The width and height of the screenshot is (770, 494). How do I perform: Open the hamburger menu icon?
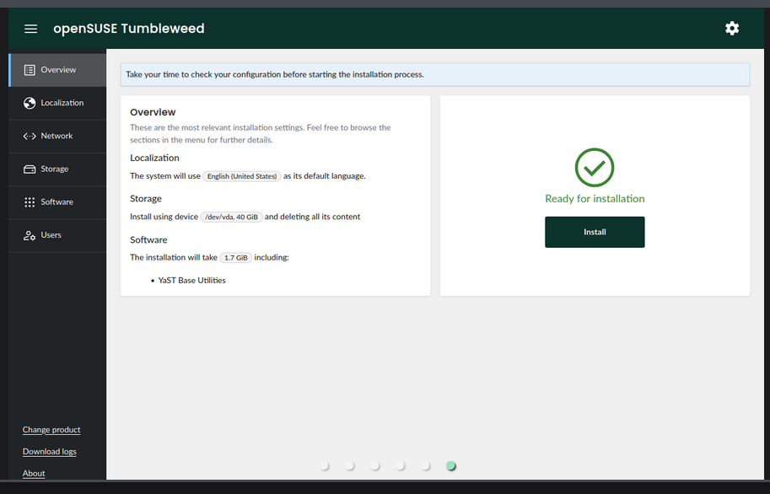[31, 29]
